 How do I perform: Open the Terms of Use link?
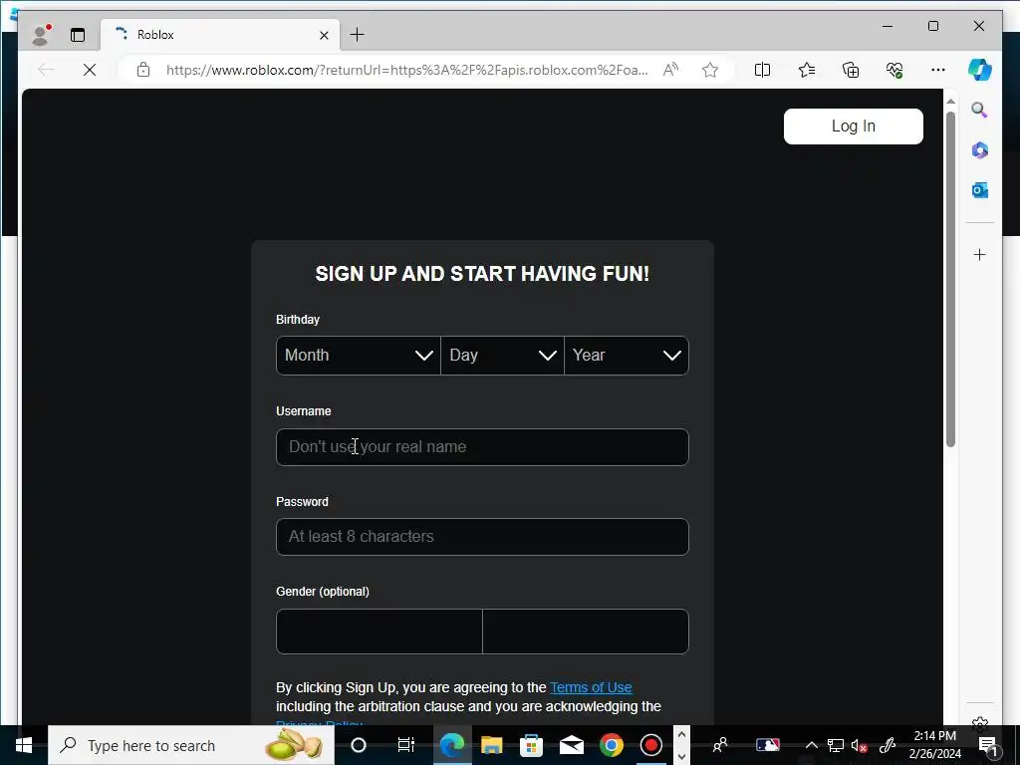tap(591, 687)
